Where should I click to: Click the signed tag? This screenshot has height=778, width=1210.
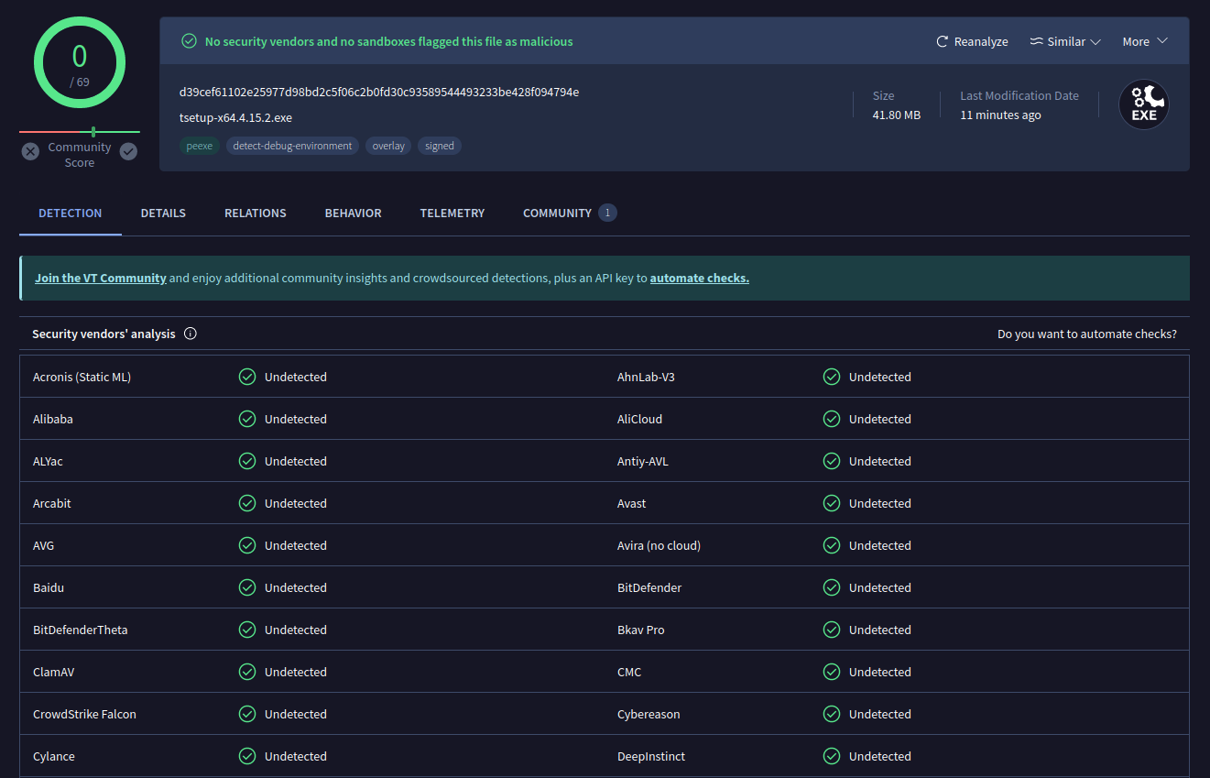pyautogui.click(x=440, y=146)
